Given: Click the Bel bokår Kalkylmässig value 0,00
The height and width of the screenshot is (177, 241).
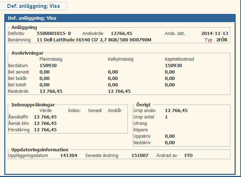Looking at the screenshot, I should click(x=113, y=79).
